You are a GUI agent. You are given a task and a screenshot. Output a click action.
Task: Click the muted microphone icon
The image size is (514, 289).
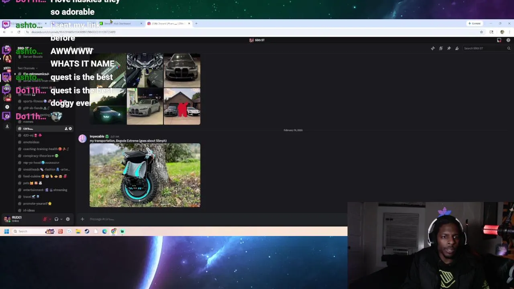click(x=45, y=219)
